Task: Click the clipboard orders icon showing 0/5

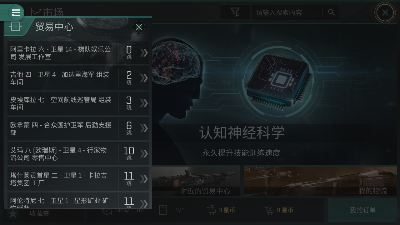Action: 163,210
